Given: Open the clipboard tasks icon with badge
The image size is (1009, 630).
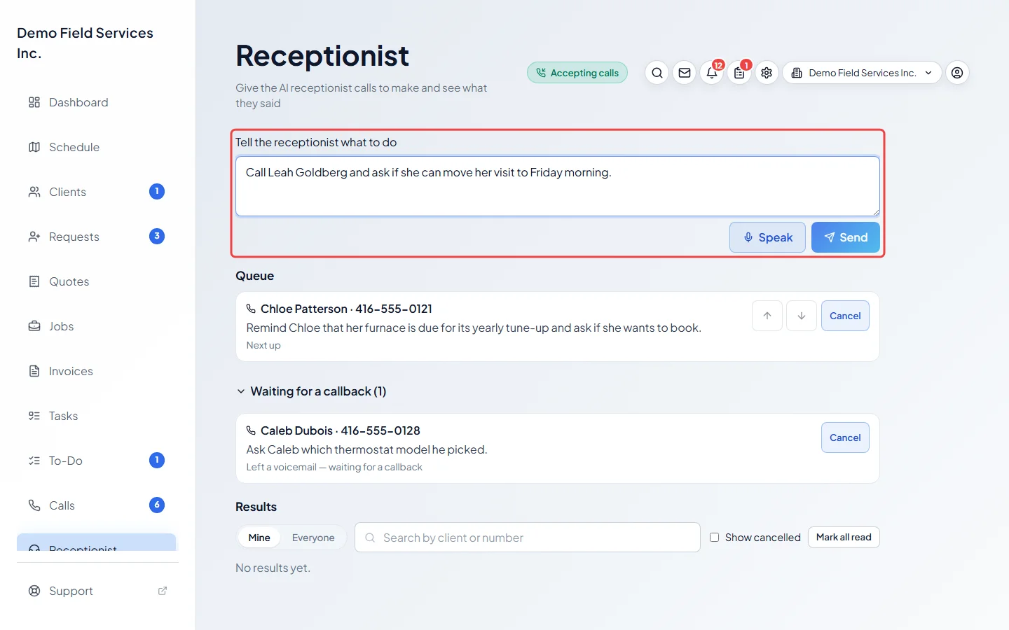Looking at the screenshot, I should [x=739, y=73].
